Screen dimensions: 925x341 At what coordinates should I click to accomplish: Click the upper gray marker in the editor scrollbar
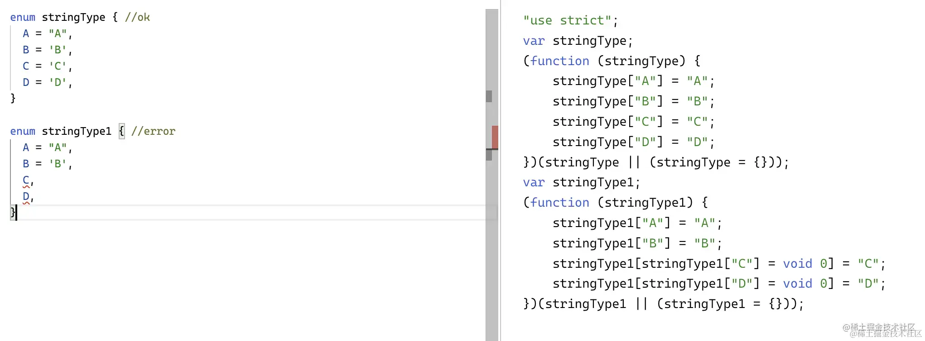tap(489, 96)
